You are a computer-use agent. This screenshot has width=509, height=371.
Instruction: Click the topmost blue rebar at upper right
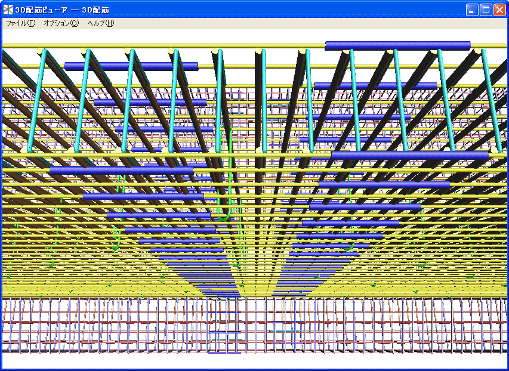[397, 45]
